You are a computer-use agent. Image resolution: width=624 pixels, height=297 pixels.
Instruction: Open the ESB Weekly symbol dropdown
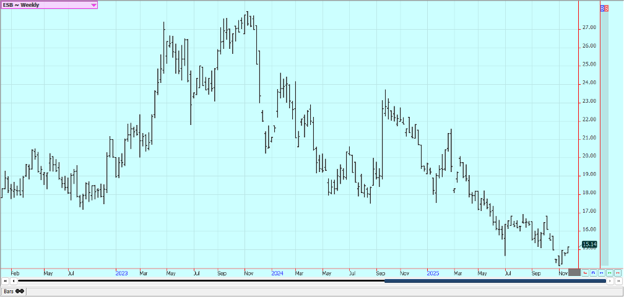pyautogui.click(x=93, y=5)
